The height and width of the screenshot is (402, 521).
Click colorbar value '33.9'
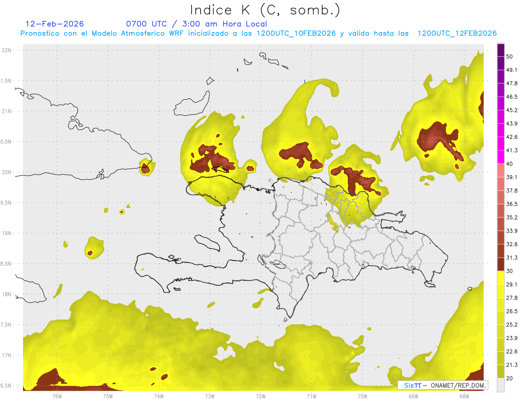coord(512,231)
